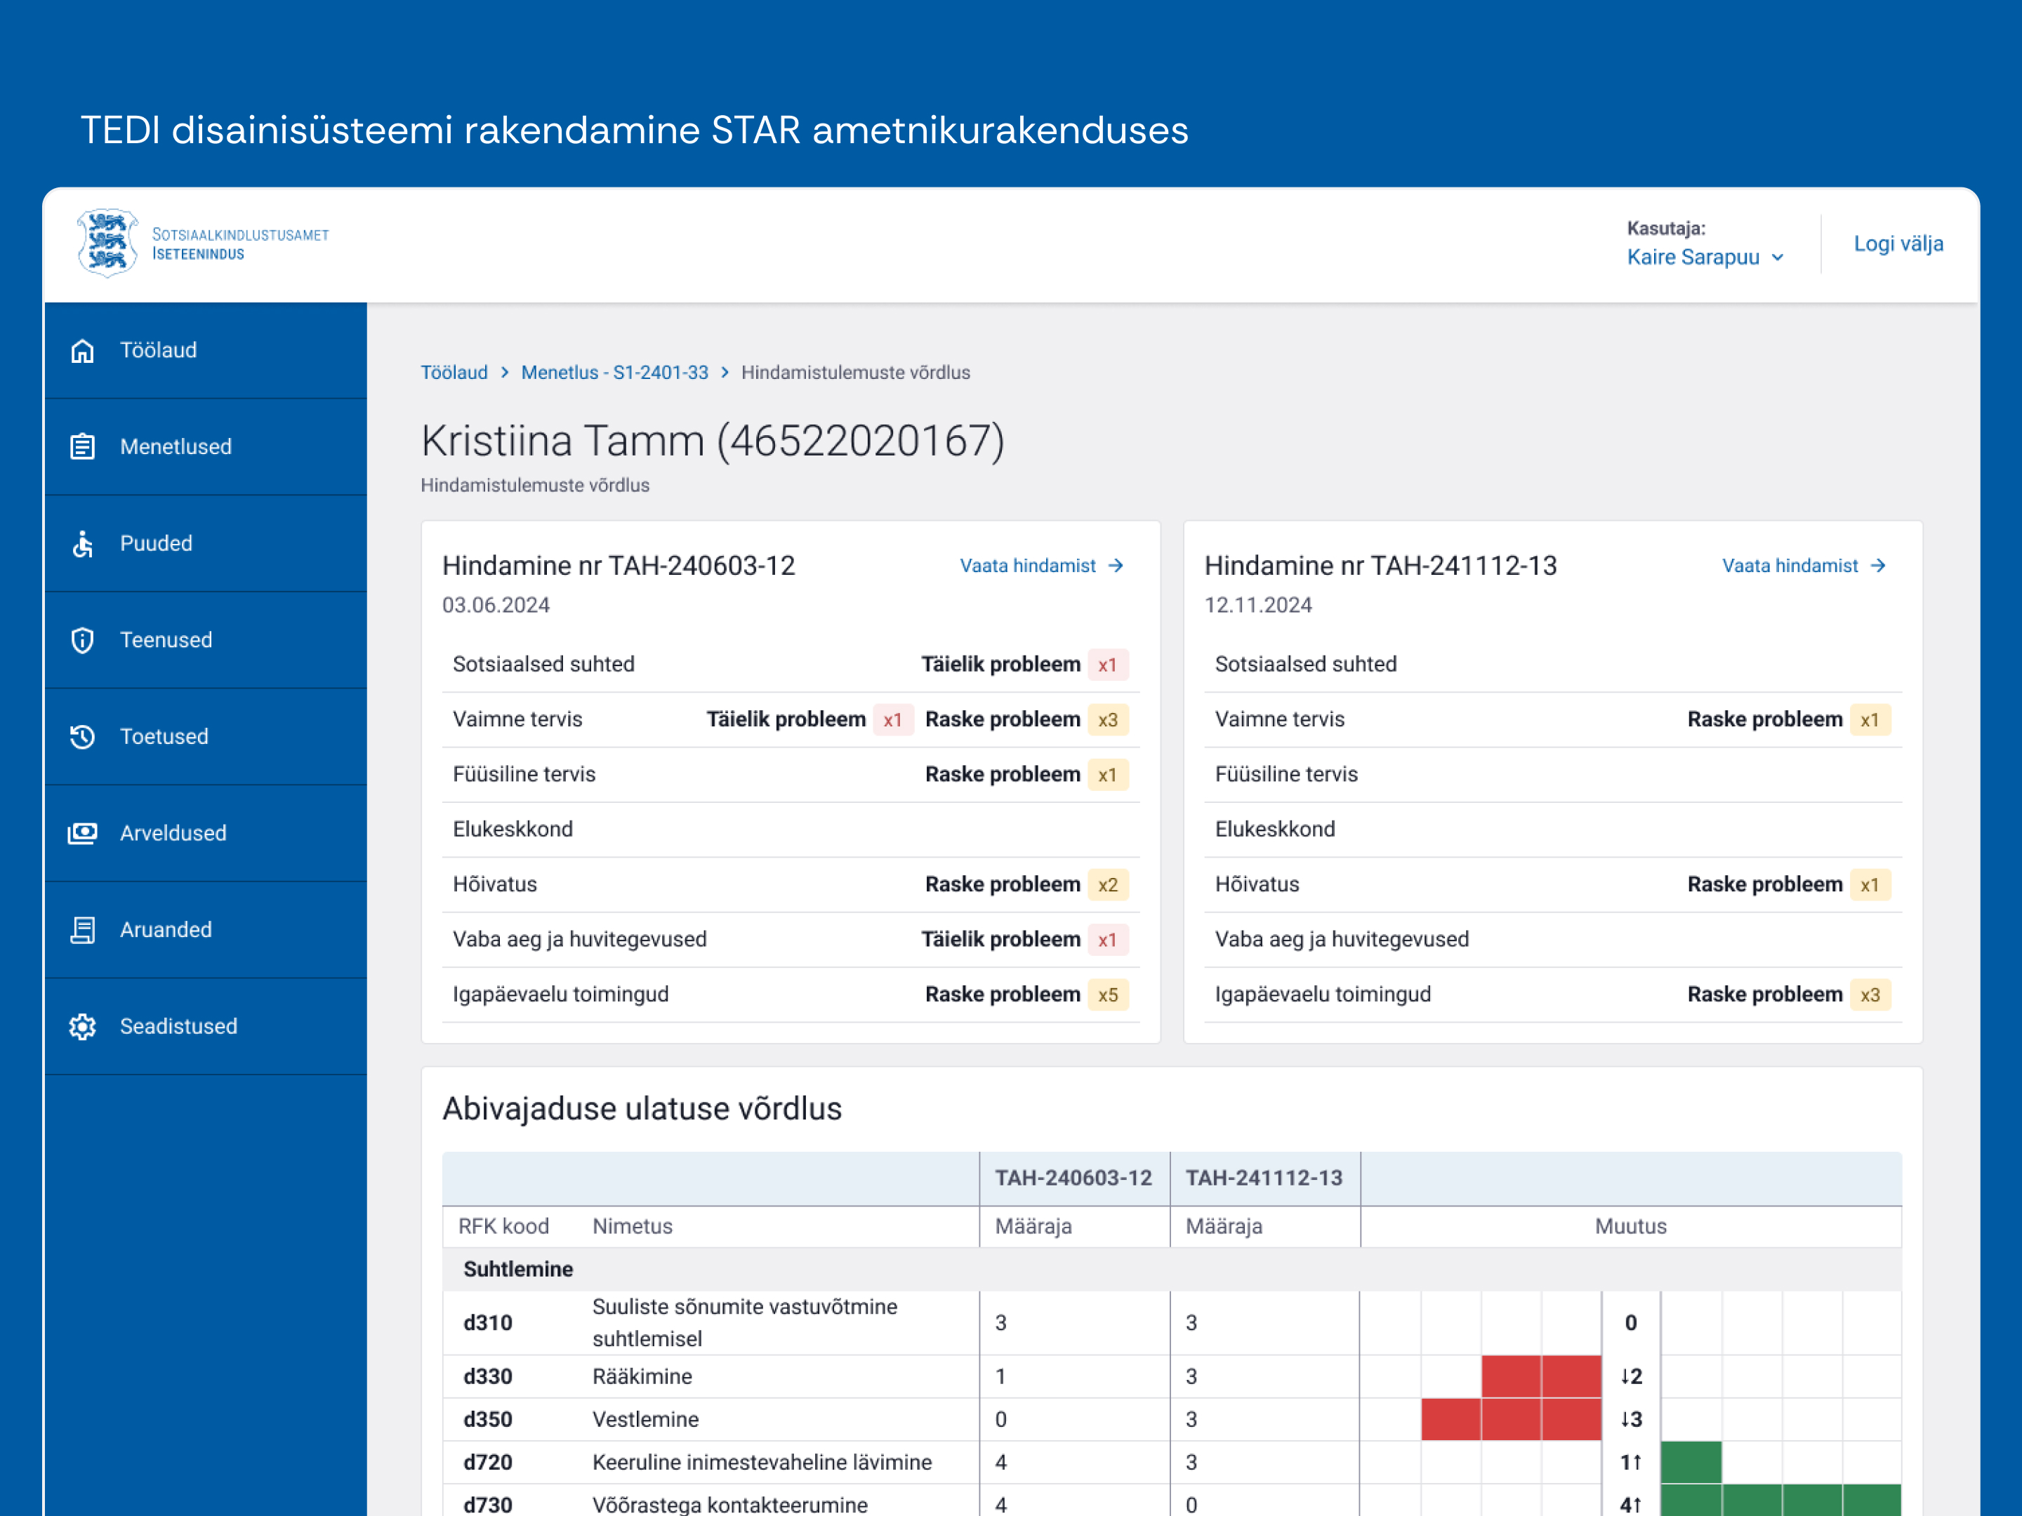
Task: Click the Menetlused clipboard icon
Action: coord(82,447)
